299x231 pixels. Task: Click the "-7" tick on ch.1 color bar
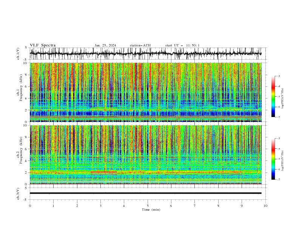point(278,117)
